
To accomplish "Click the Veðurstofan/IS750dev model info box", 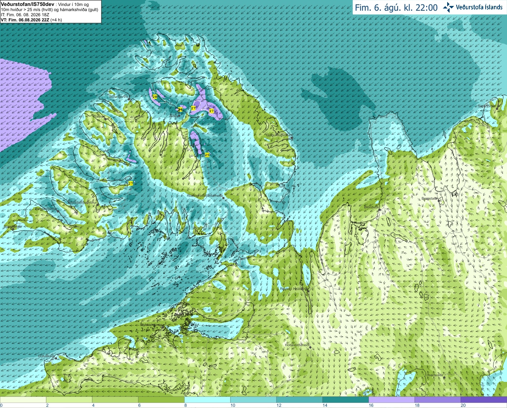I will 51,11.
